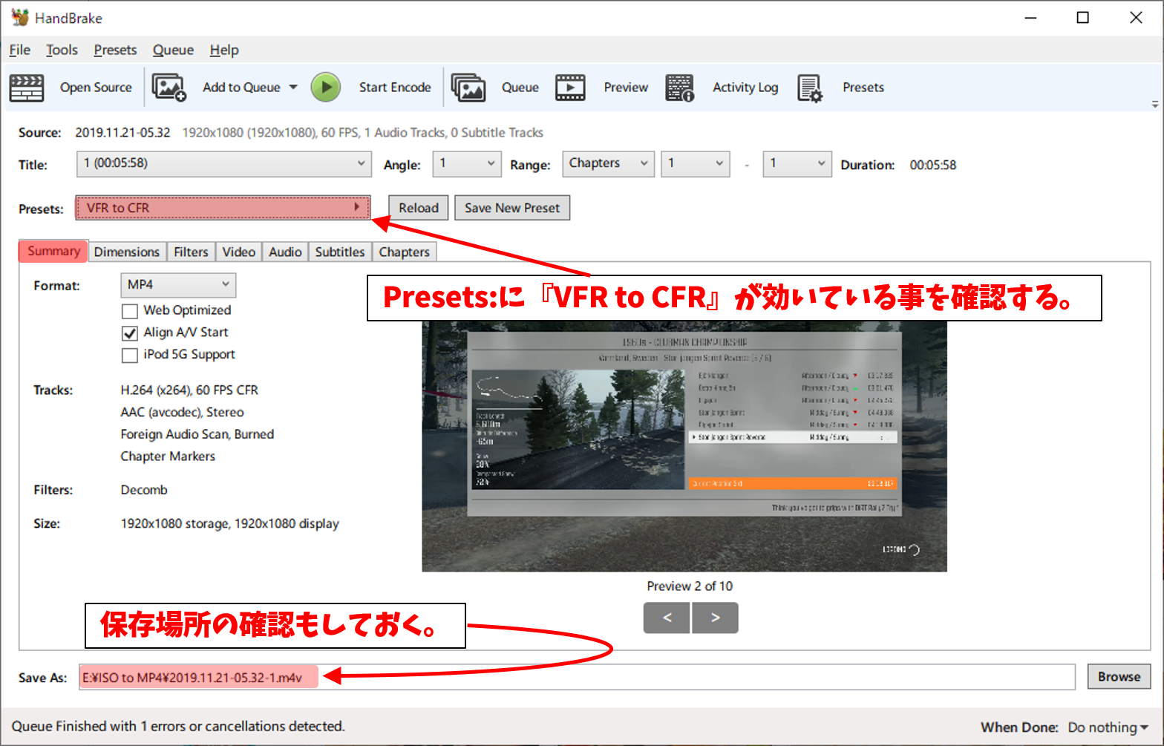
Task: Click the Presets document-gear icon
Action: (809, 88)
